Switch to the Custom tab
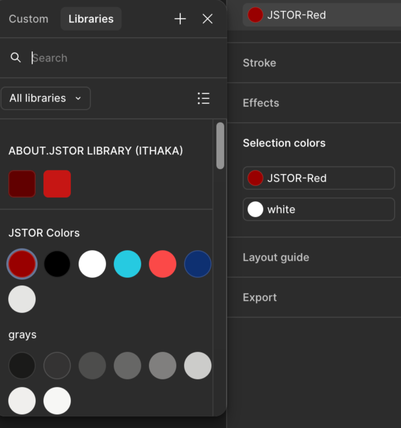 point(28,19)
